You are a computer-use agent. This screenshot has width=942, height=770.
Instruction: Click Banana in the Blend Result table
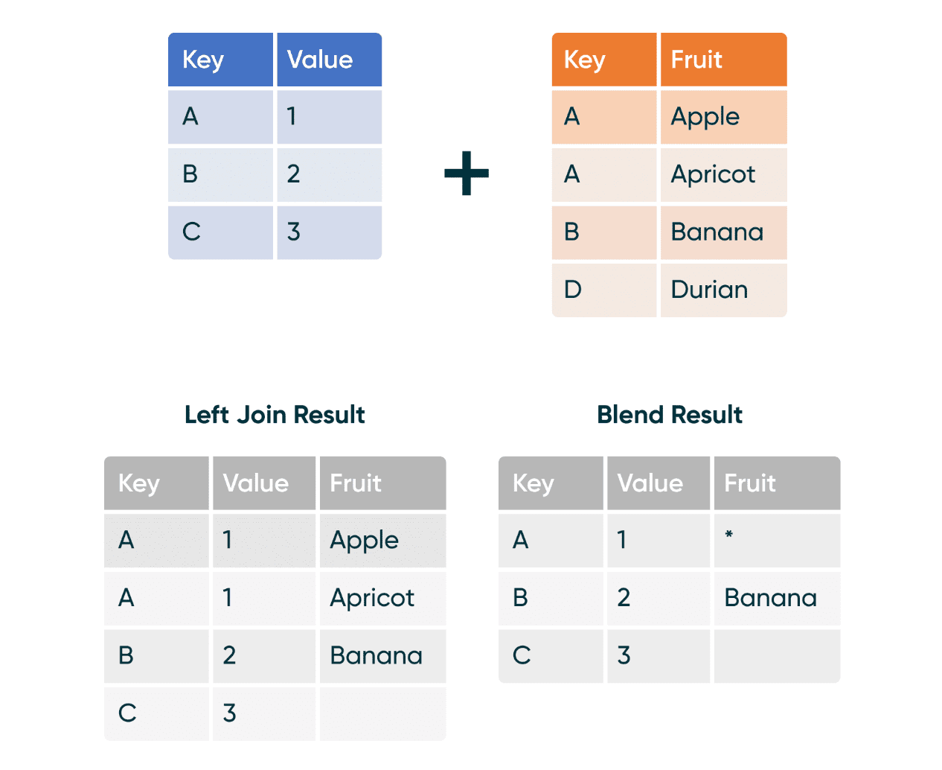point(776,598)
